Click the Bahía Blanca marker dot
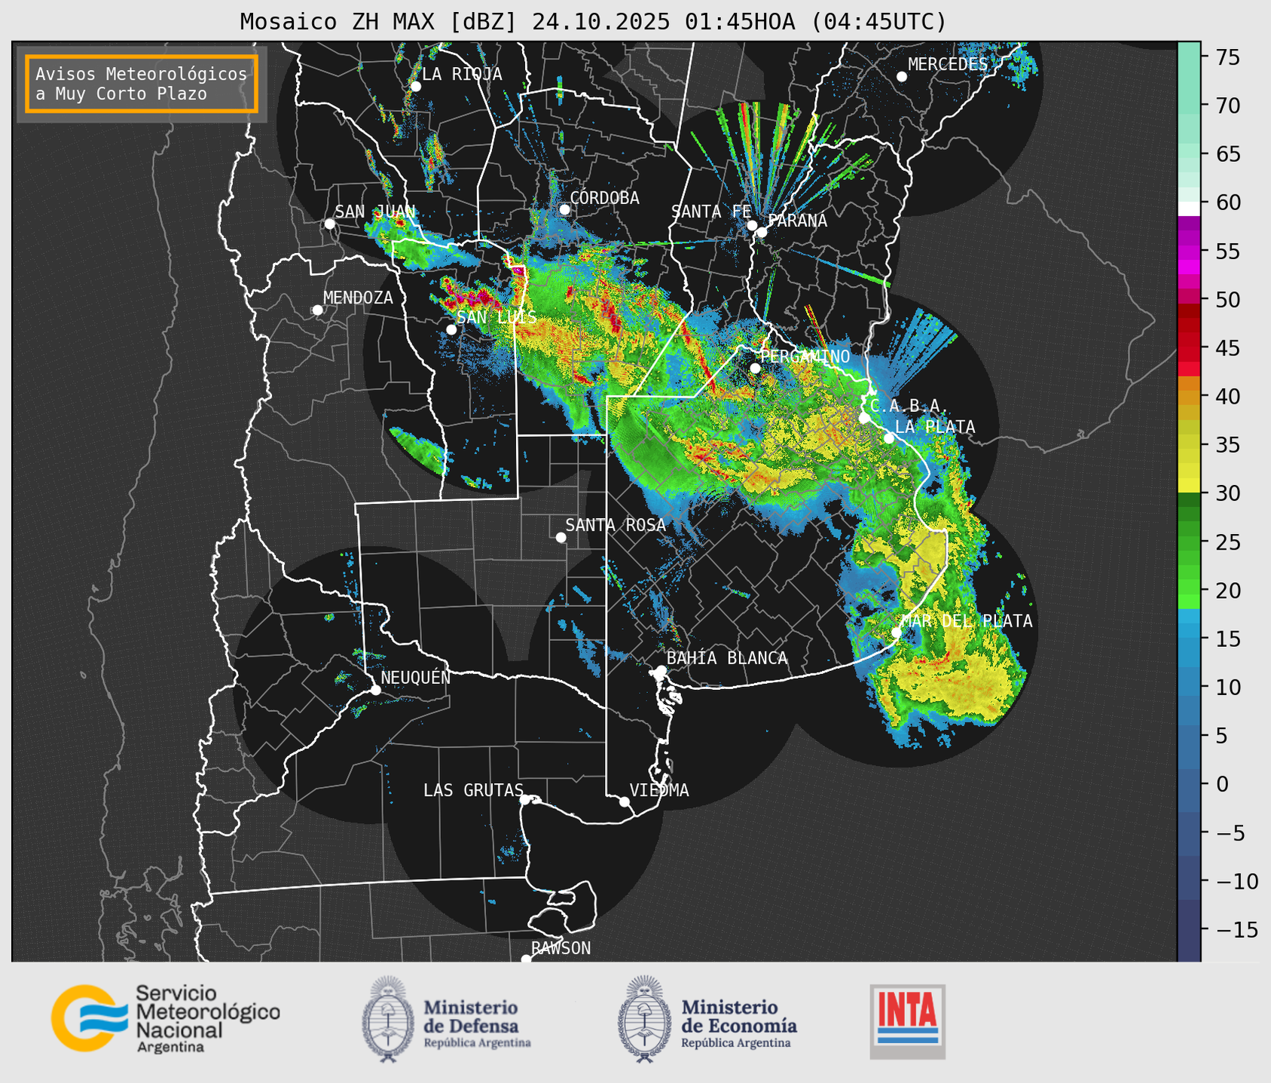This screenshot has height=1083, width=1271. pos(661,670)
